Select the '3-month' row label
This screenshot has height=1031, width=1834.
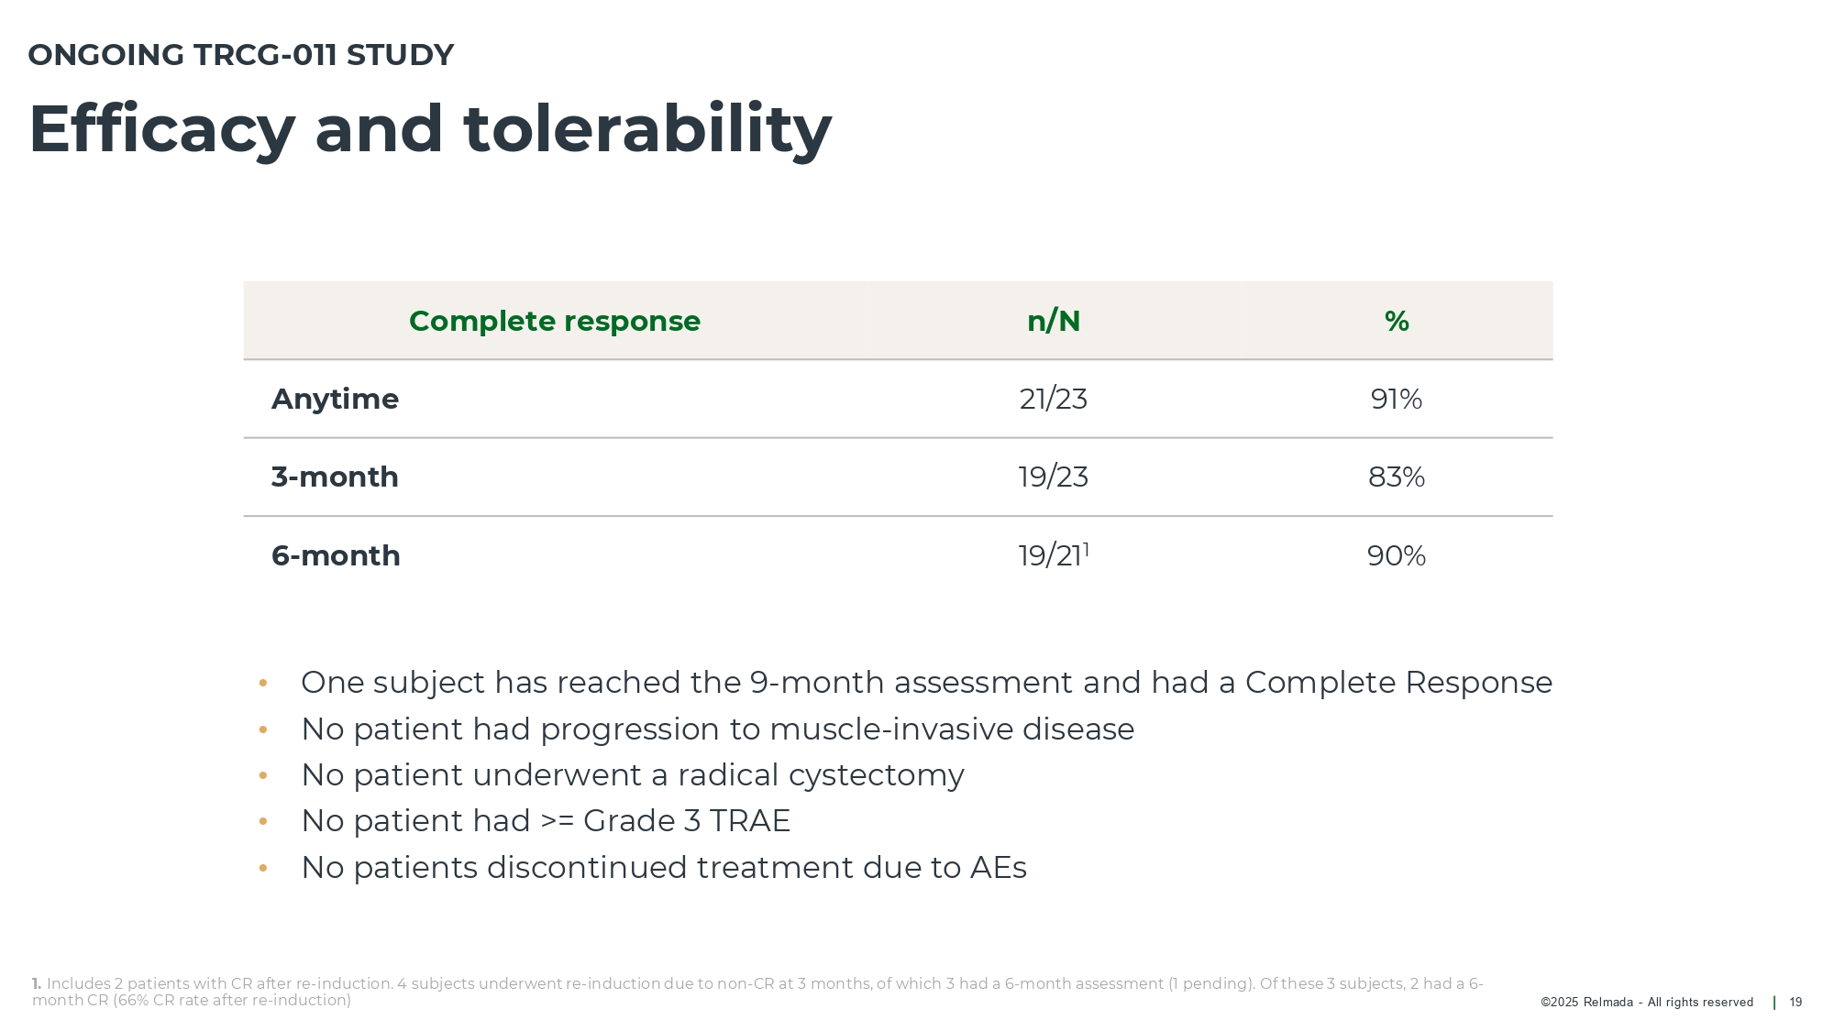point(335,477)
